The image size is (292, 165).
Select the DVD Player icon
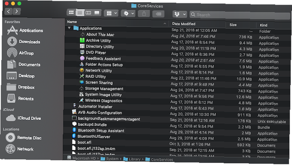pos(82,52)
